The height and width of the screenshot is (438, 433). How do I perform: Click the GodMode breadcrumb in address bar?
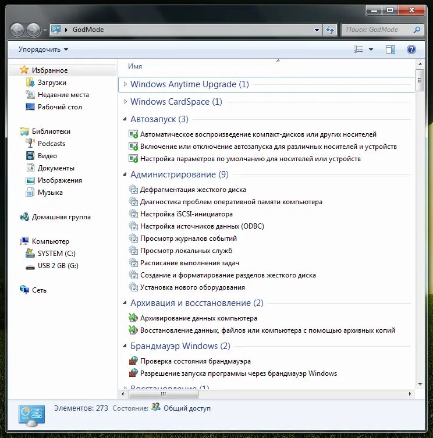click(88, 30)
